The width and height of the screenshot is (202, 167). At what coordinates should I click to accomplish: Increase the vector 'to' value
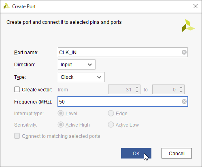(x=181, y=87)
